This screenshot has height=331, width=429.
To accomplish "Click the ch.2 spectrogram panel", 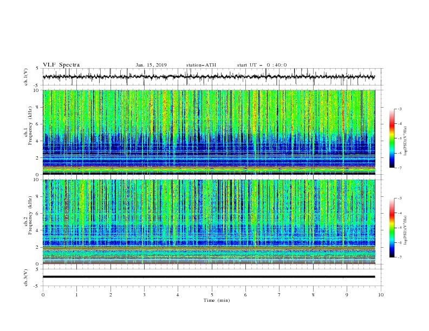I will pos(209,222).
